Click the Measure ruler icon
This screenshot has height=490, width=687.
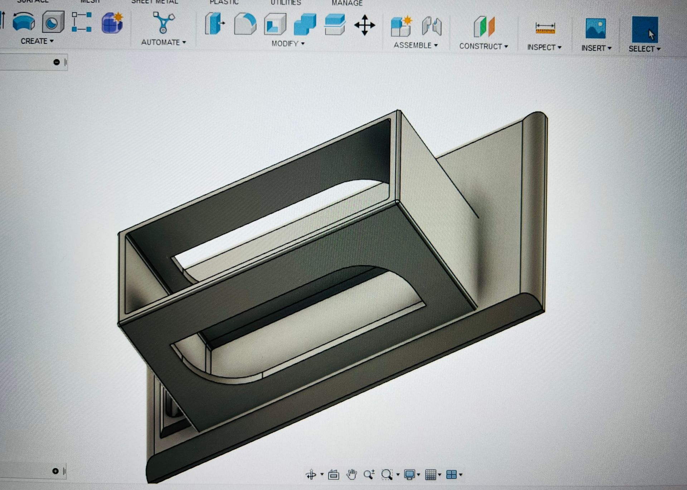click(x=545, y=28)
